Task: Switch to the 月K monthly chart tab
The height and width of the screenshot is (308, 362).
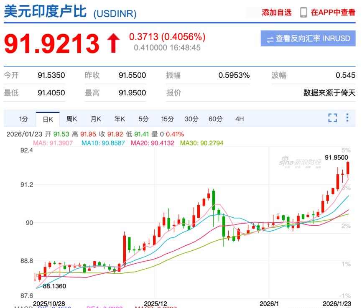Action: click(x=96, y=119)
